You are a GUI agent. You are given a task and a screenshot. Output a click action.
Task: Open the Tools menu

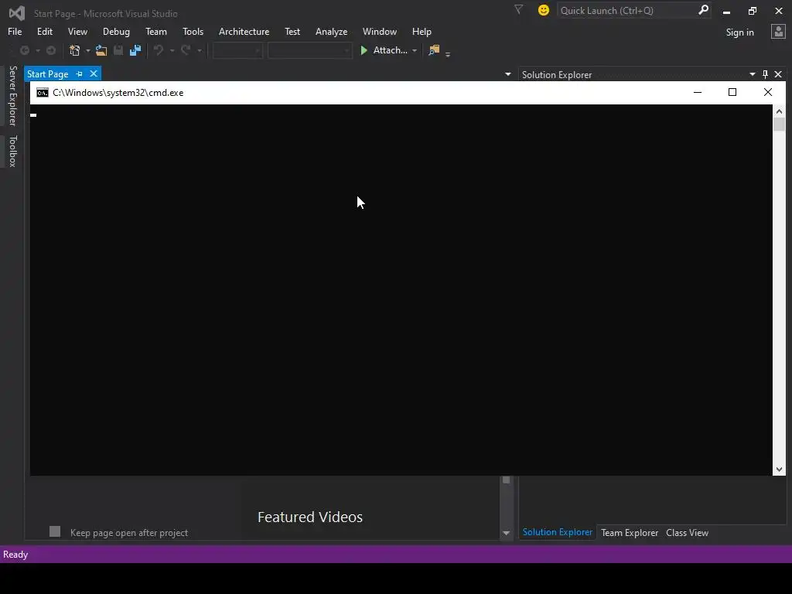193,31
